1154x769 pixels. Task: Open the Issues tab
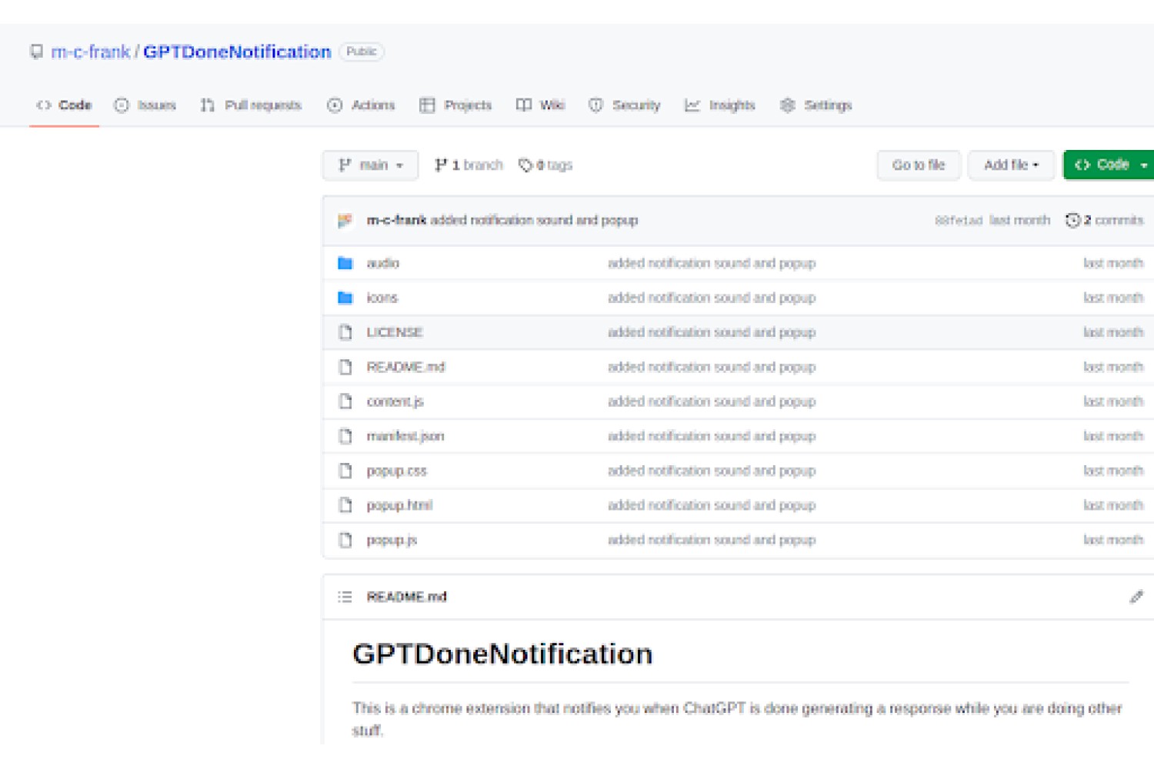tap(145, 105)
